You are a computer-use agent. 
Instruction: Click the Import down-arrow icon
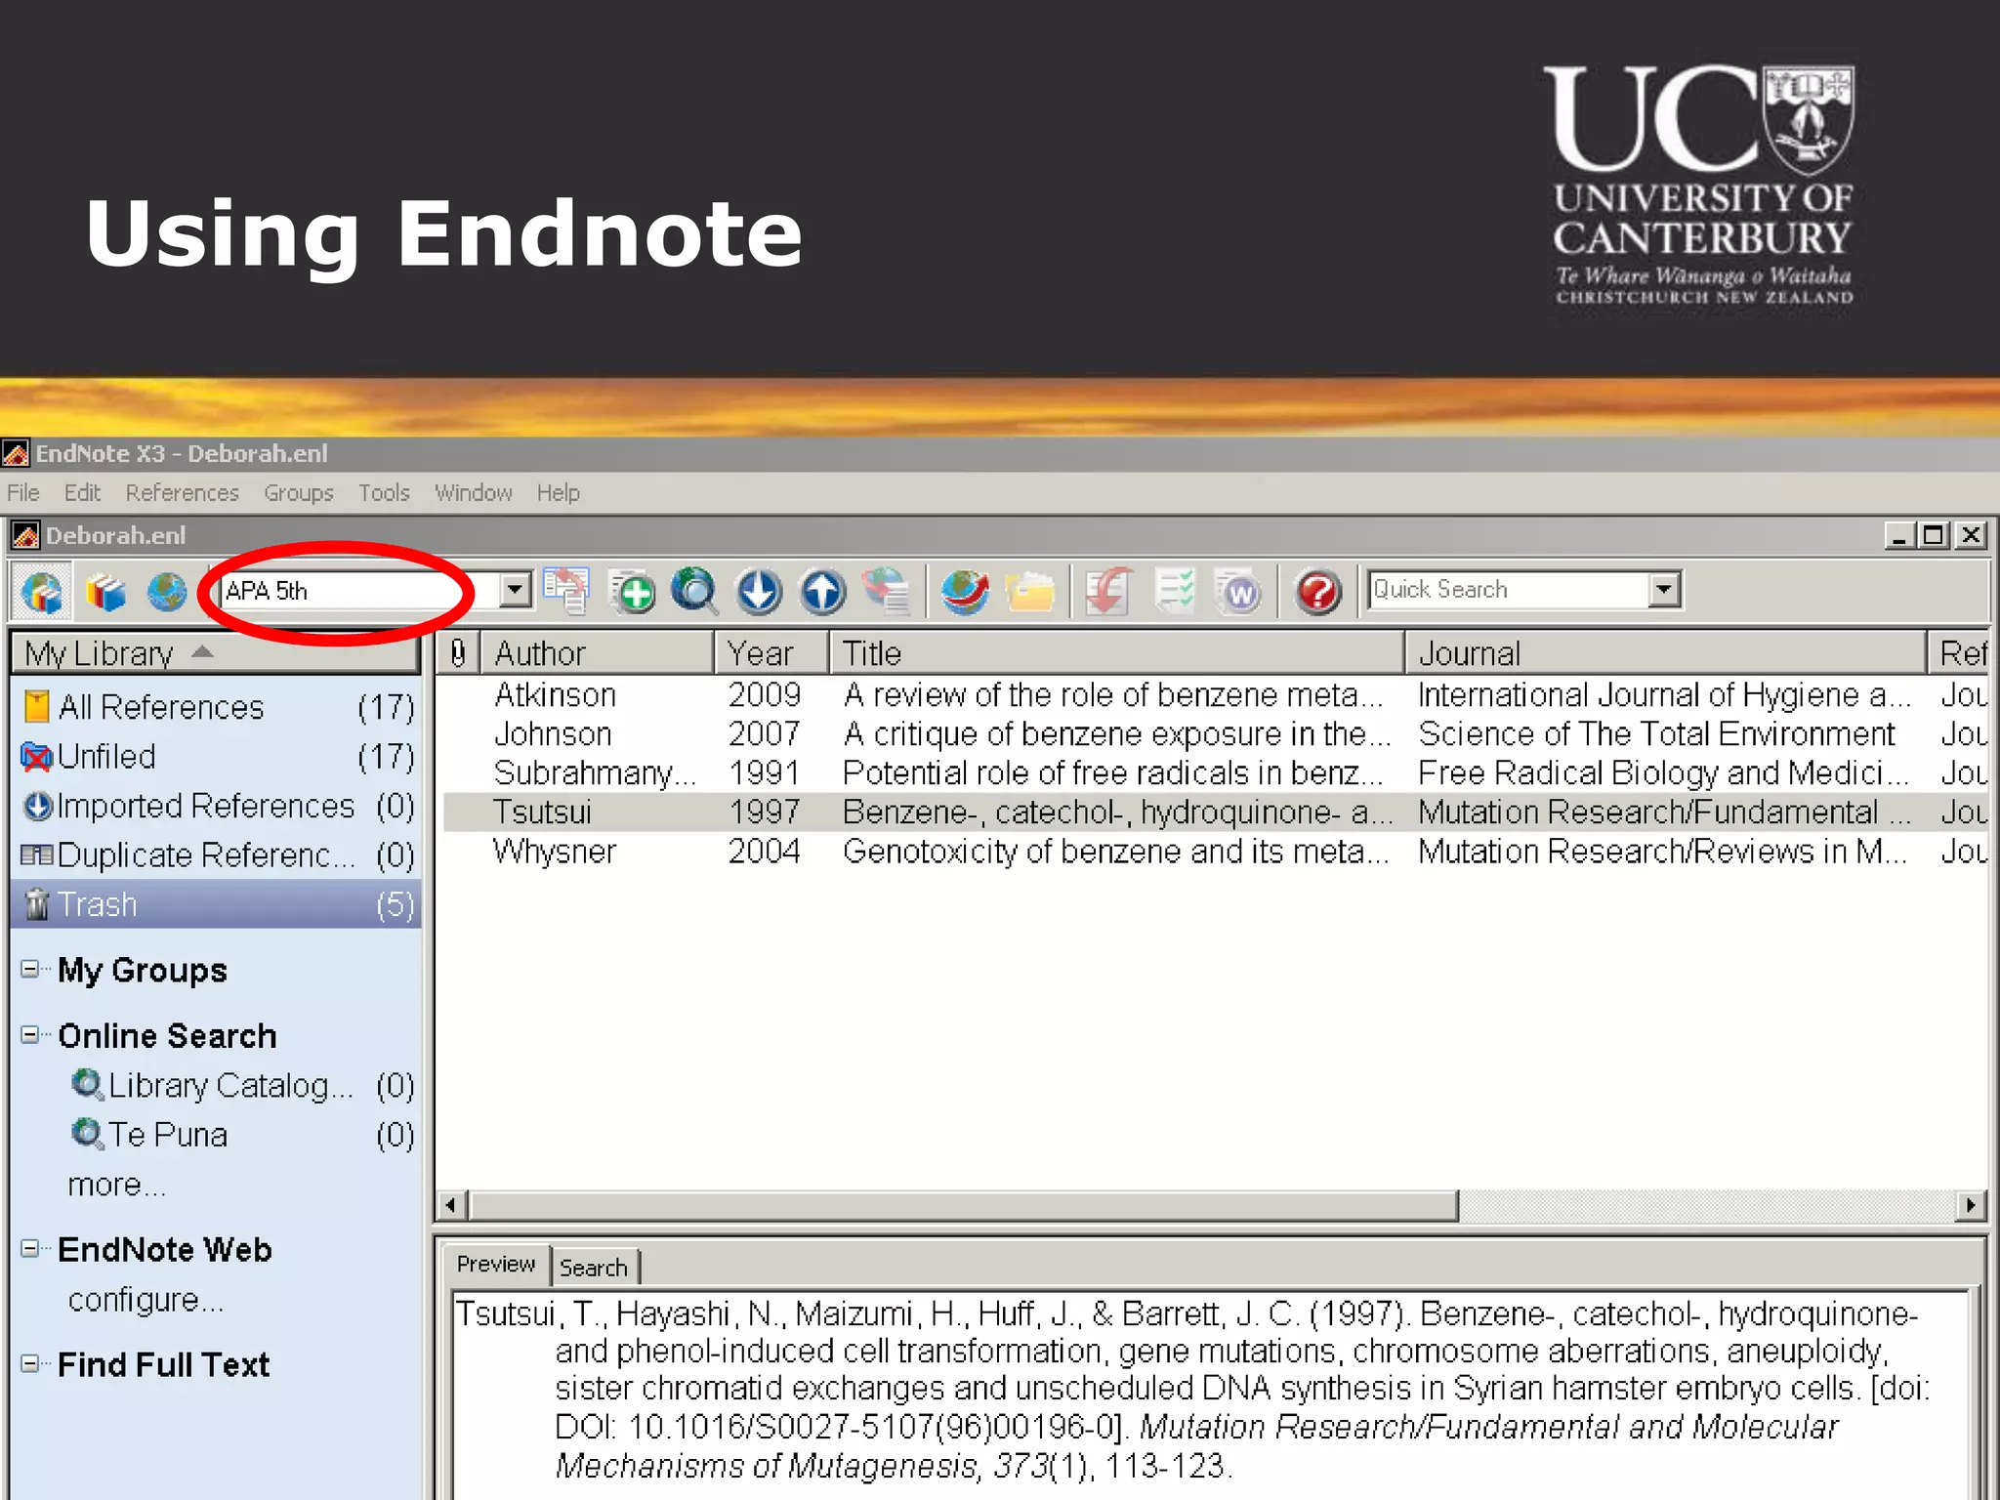(x=759, y=592)
